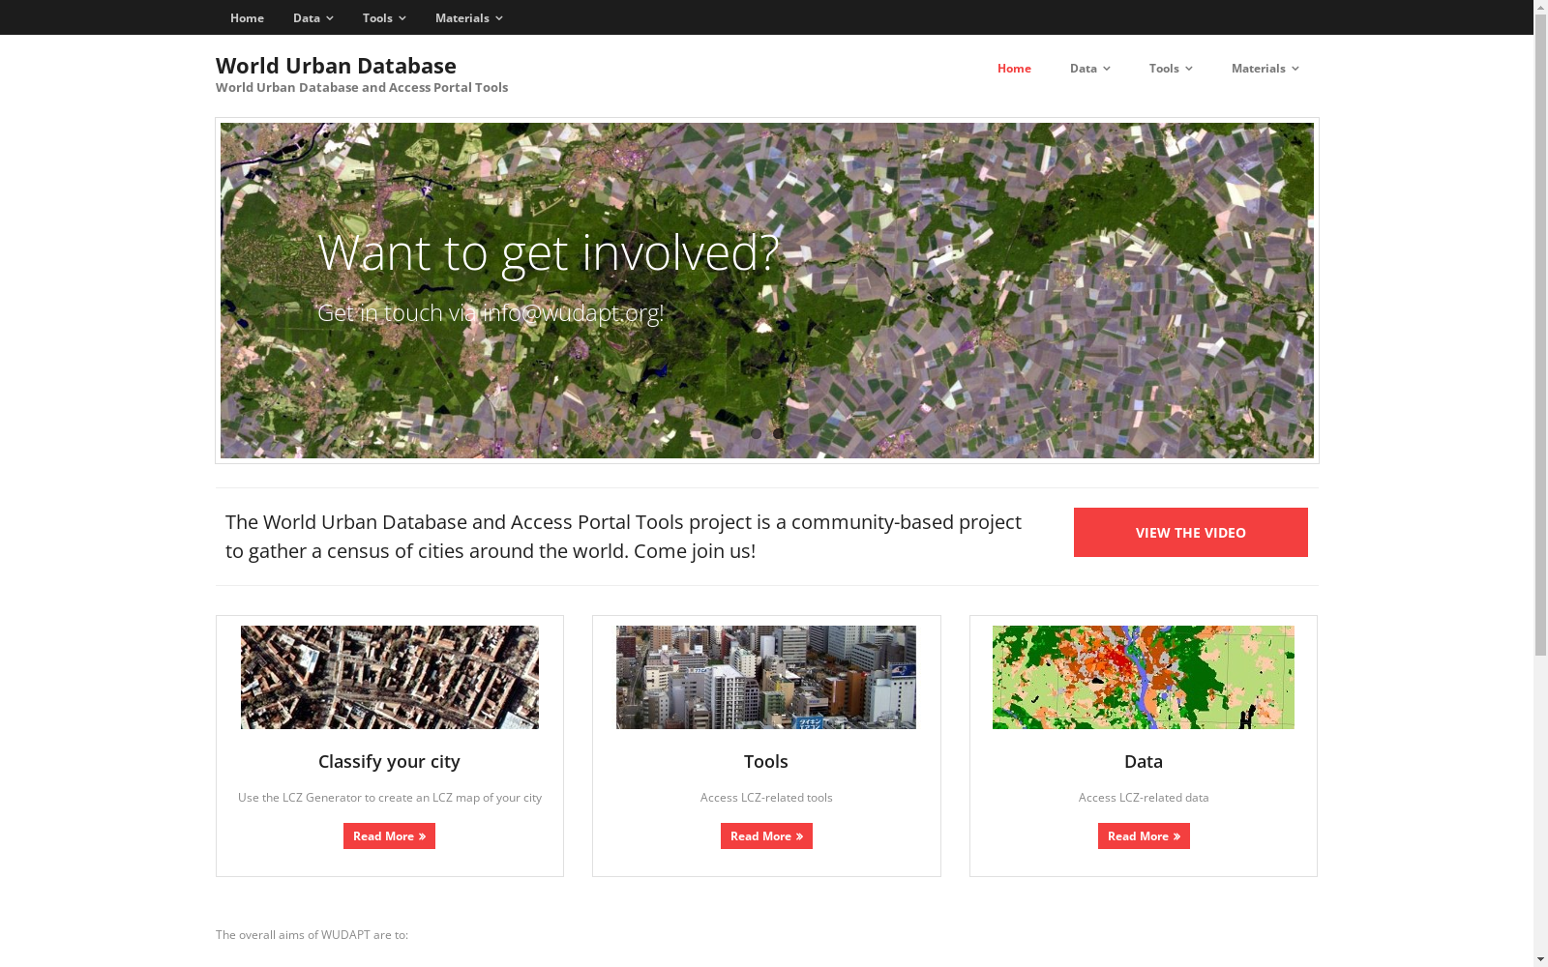
Task: Select the red Home item in the header navigation
Action: 1014,68
